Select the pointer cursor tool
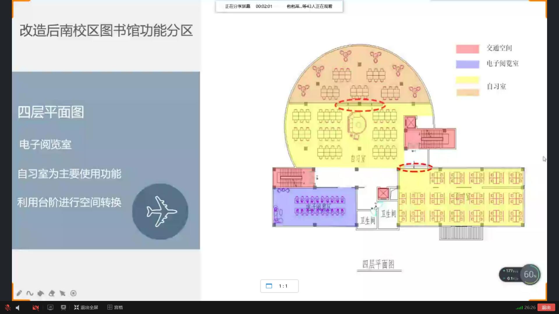This screenshot has height=314, width=559. (x=62, y=293)
